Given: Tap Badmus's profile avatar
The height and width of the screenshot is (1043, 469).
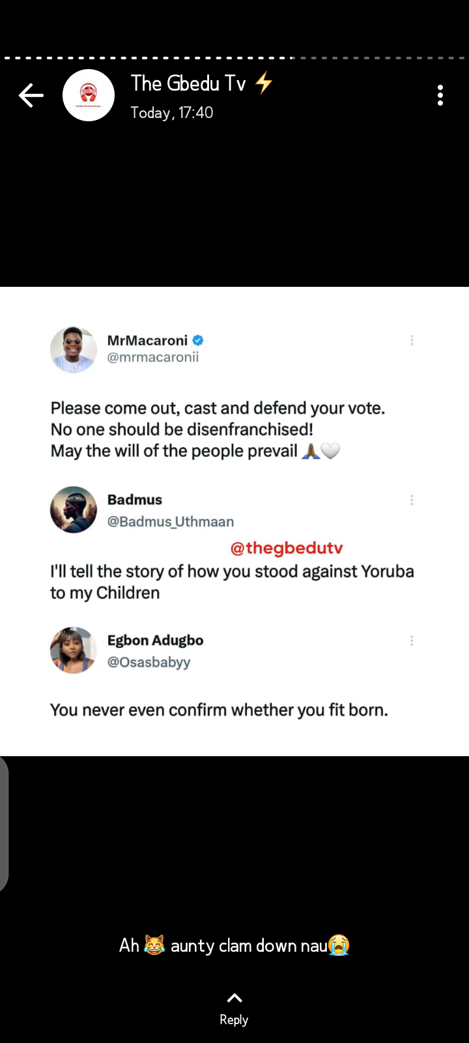Looking at the screenshot, I should point(74,510).
